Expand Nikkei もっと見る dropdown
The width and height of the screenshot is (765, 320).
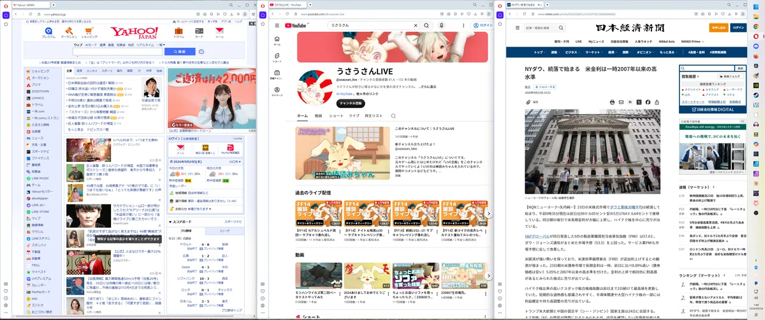click(x=669, y=52)
